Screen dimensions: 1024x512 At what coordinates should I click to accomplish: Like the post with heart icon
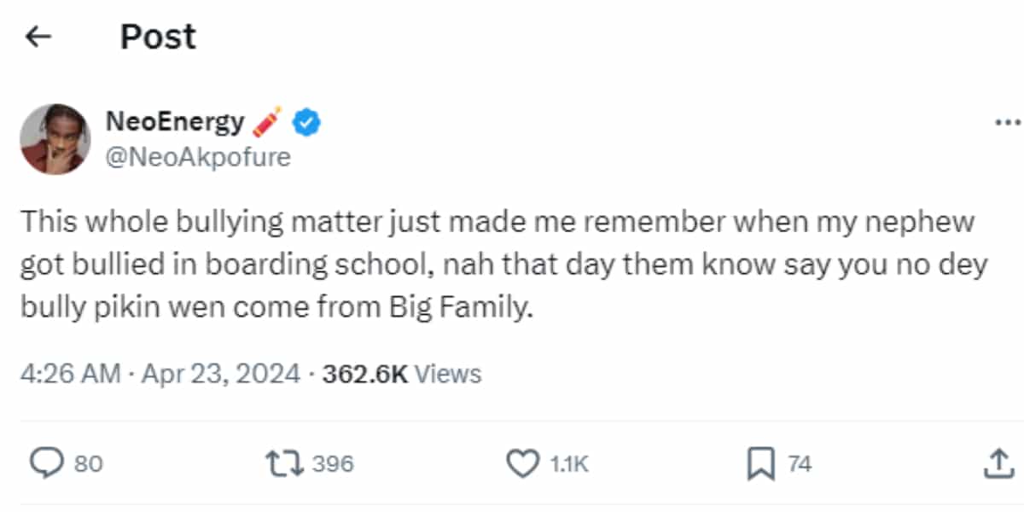(521, 463)
